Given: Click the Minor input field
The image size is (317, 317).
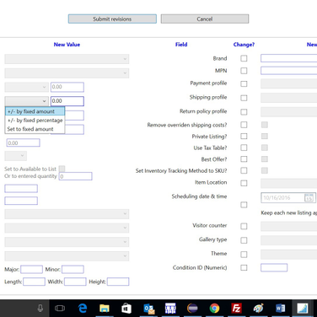Looking at the screenshot, I should [x=73, y=270].
